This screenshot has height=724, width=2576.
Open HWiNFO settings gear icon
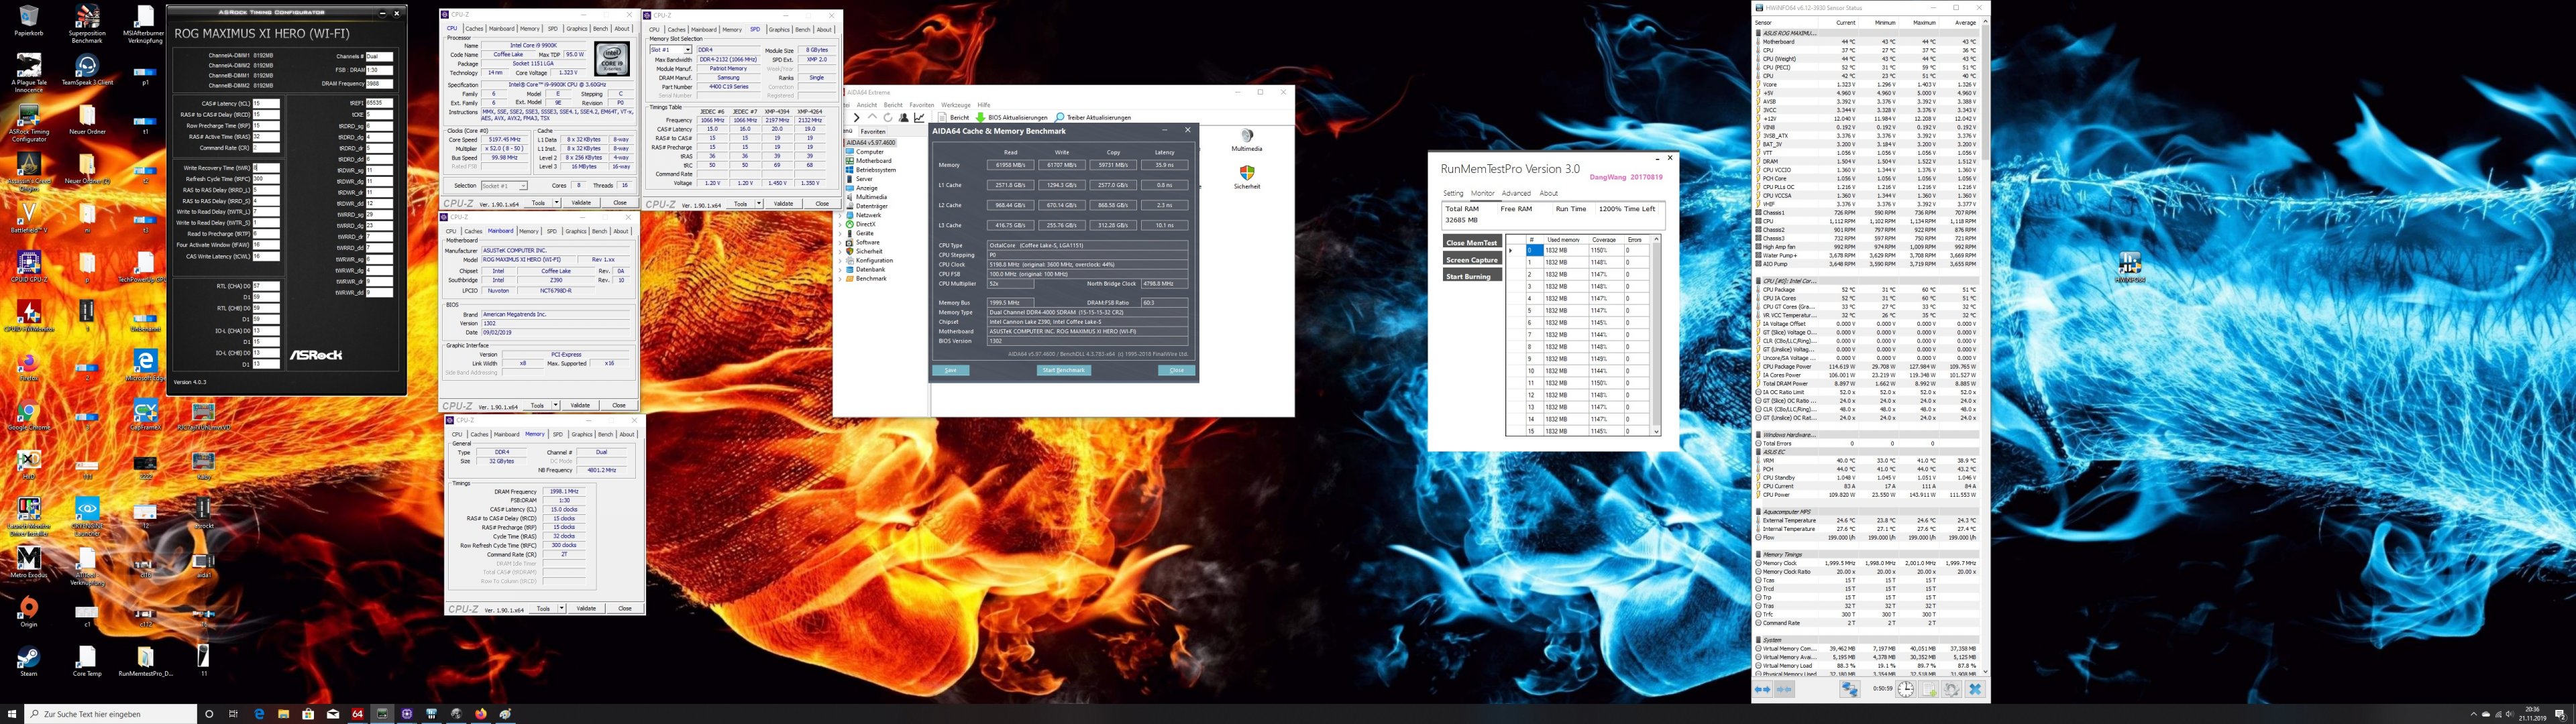[1952, 689]
